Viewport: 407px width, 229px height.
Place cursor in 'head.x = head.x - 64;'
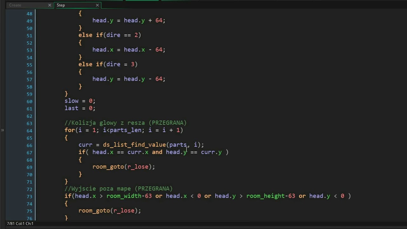(x=129, y=50)
